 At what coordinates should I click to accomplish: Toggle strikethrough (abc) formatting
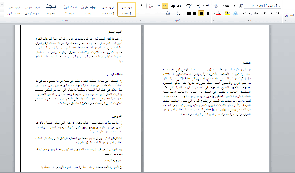coord(256,13)
